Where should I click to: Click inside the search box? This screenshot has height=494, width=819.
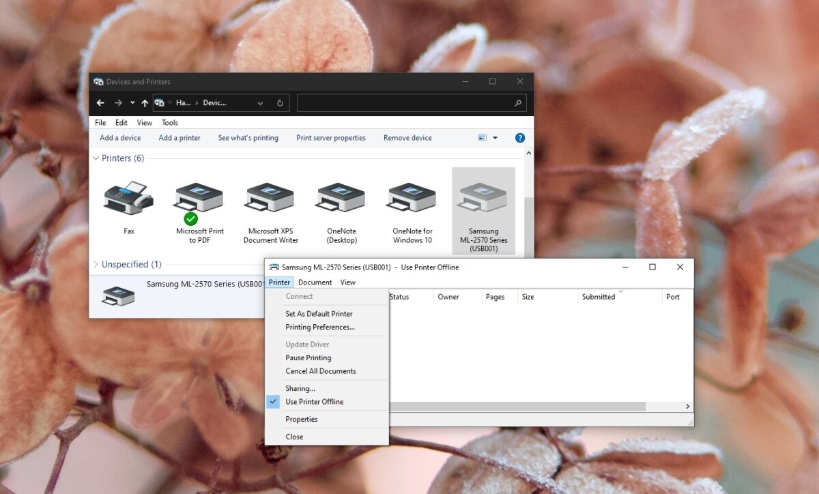(409, 102)
